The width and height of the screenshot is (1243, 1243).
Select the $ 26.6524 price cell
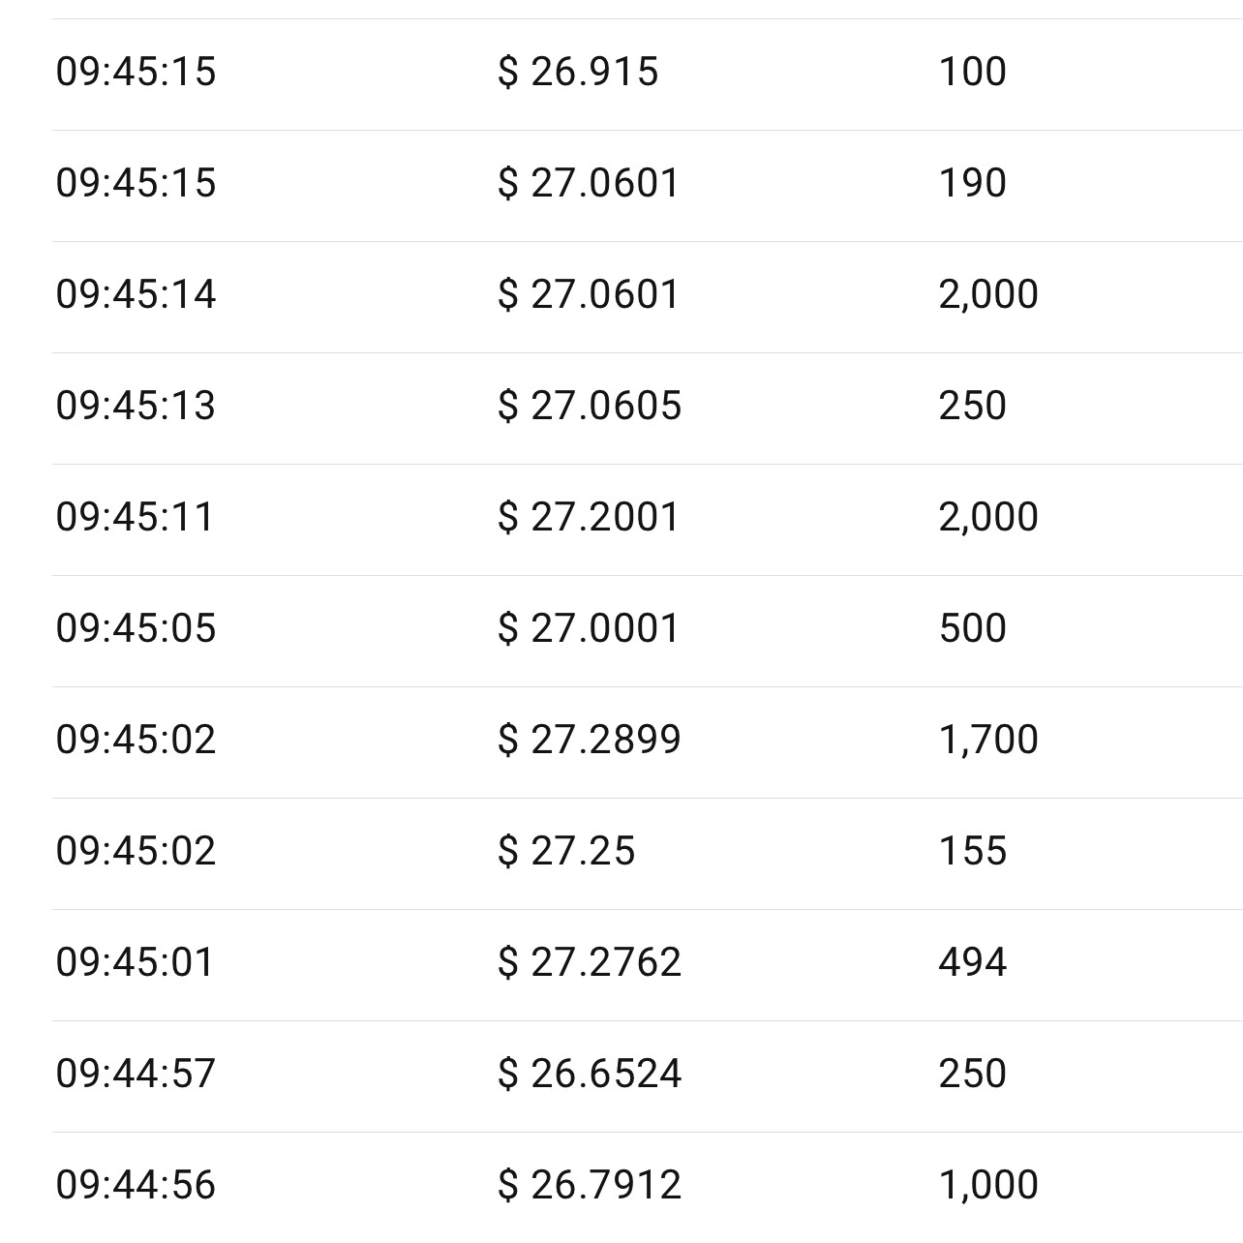pyautogui.click(x=590, y=1074)
